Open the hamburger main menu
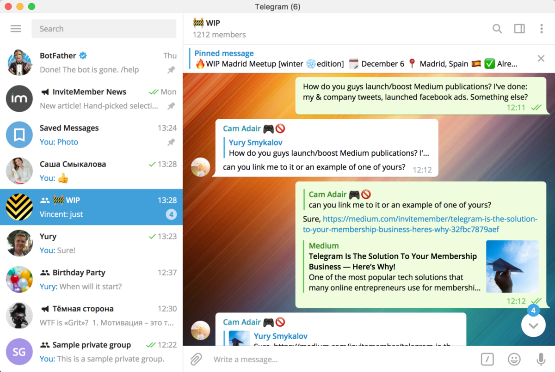This screenshot has width=555, height=372. tap(16, 29)
